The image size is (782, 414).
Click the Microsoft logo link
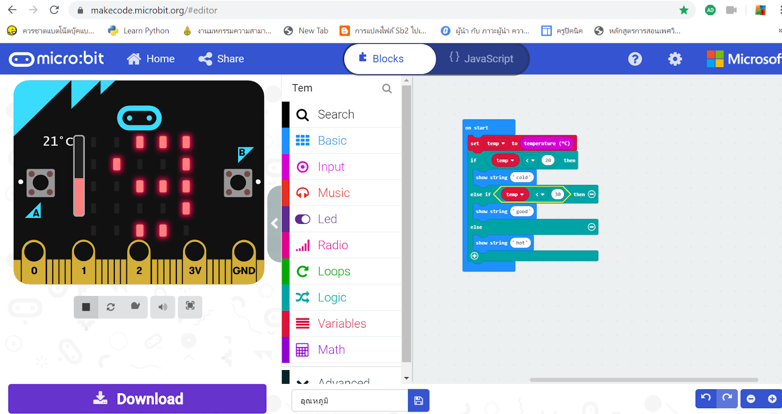(744, 59)
